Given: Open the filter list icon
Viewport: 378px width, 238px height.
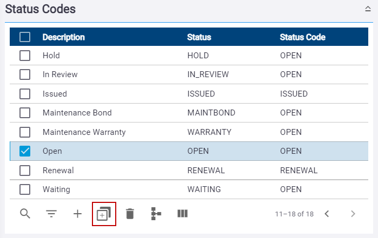Looking at the screenshot, I should coord(51,214).
